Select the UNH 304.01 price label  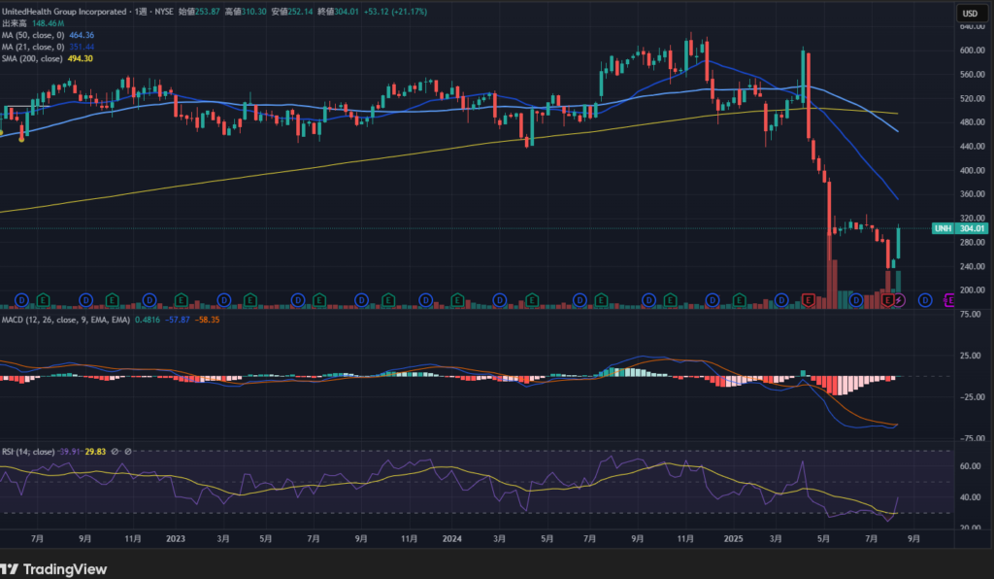pos(960,228)
